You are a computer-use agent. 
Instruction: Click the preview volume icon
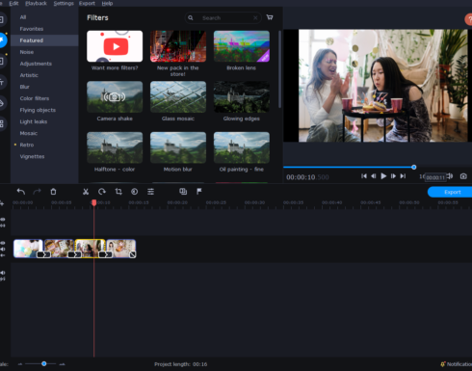pos(450,176)
